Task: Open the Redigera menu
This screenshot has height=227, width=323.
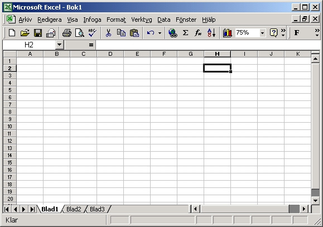Action: [x=50, y=20]
